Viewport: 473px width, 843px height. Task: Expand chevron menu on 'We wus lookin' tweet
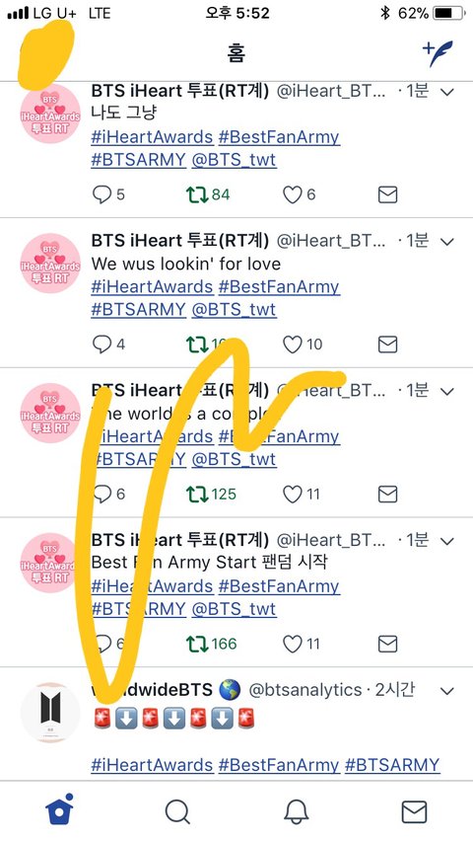[447, 243]
